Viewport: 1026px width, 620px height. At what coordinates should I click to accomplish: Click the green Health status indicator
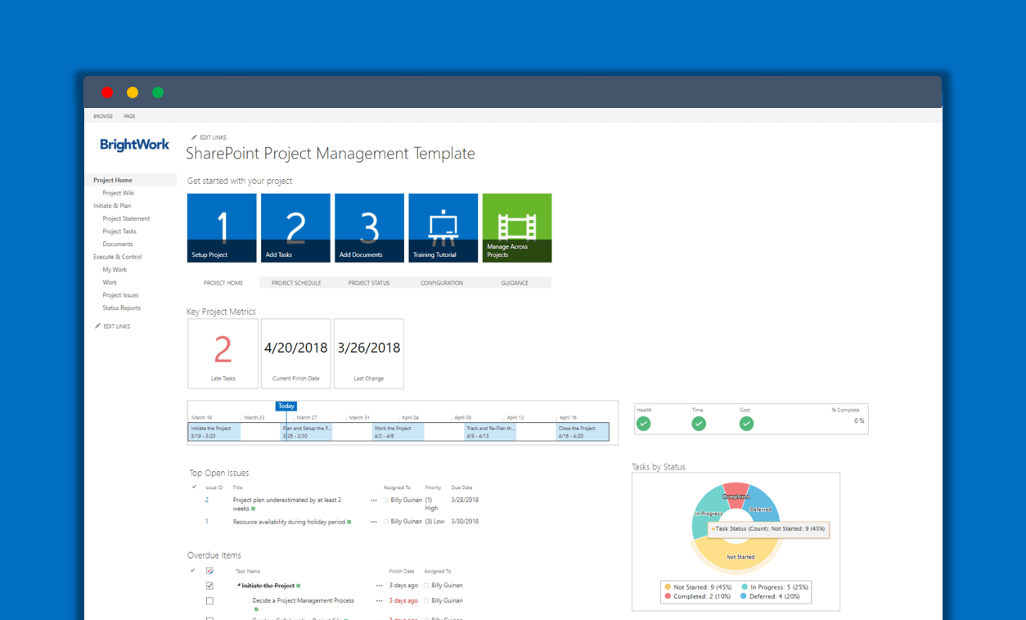click(643, 424)
